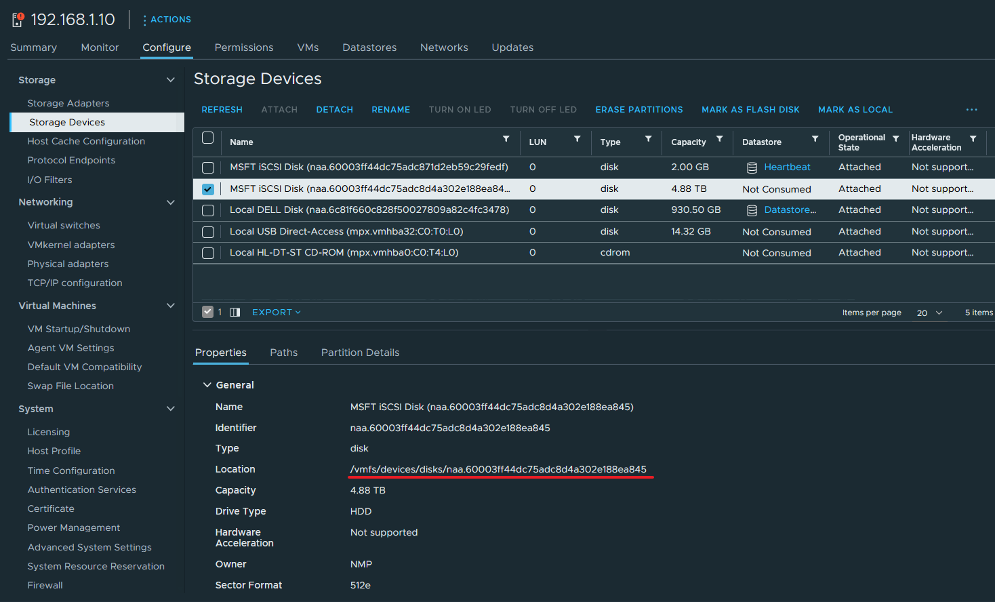Open the Datastores tab

coord(369,47)
